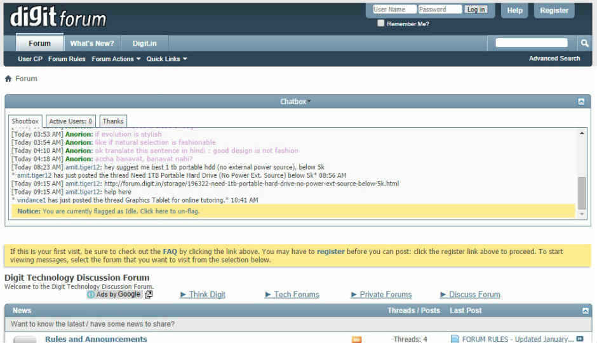Open FORUM RULES - Updated January post
Screen dimensions: 597x343
518,339
